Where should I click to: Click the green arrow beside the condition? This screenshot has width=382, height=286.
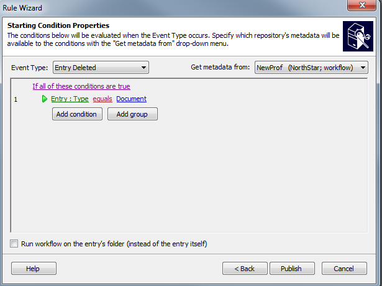coord(44,99)
